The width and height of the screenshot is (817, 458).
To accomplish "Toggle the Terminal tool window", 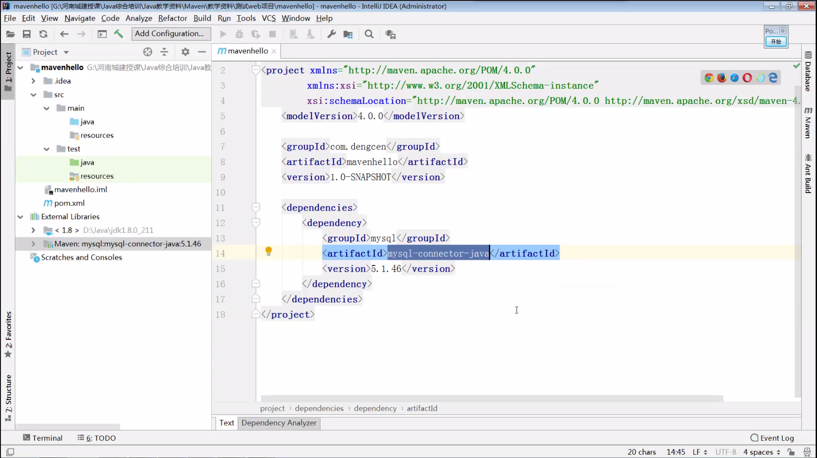I will pyautogui.click(x=42, y=438).
